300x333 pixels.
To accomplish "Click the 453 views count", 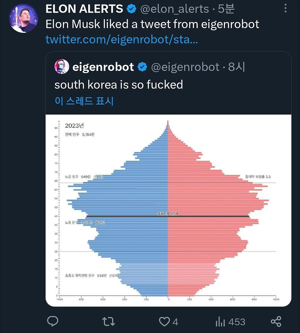I will [x=237, y=322].
